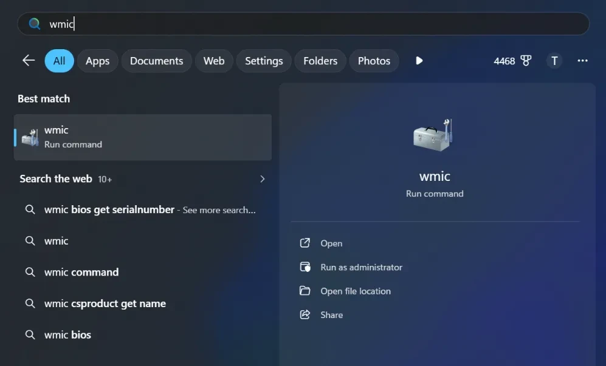Click Share in the preview pane
The image size is (606, 366).
click(332, 315)
